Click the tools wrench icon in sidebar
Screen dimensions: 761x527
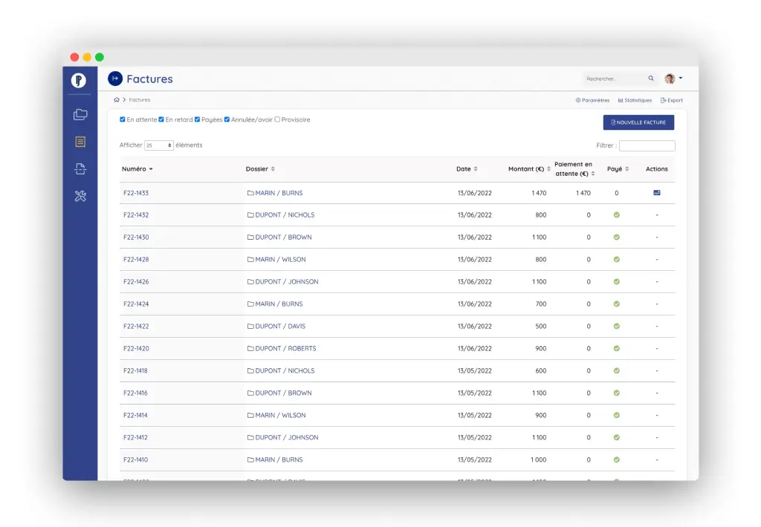(80, 196)
